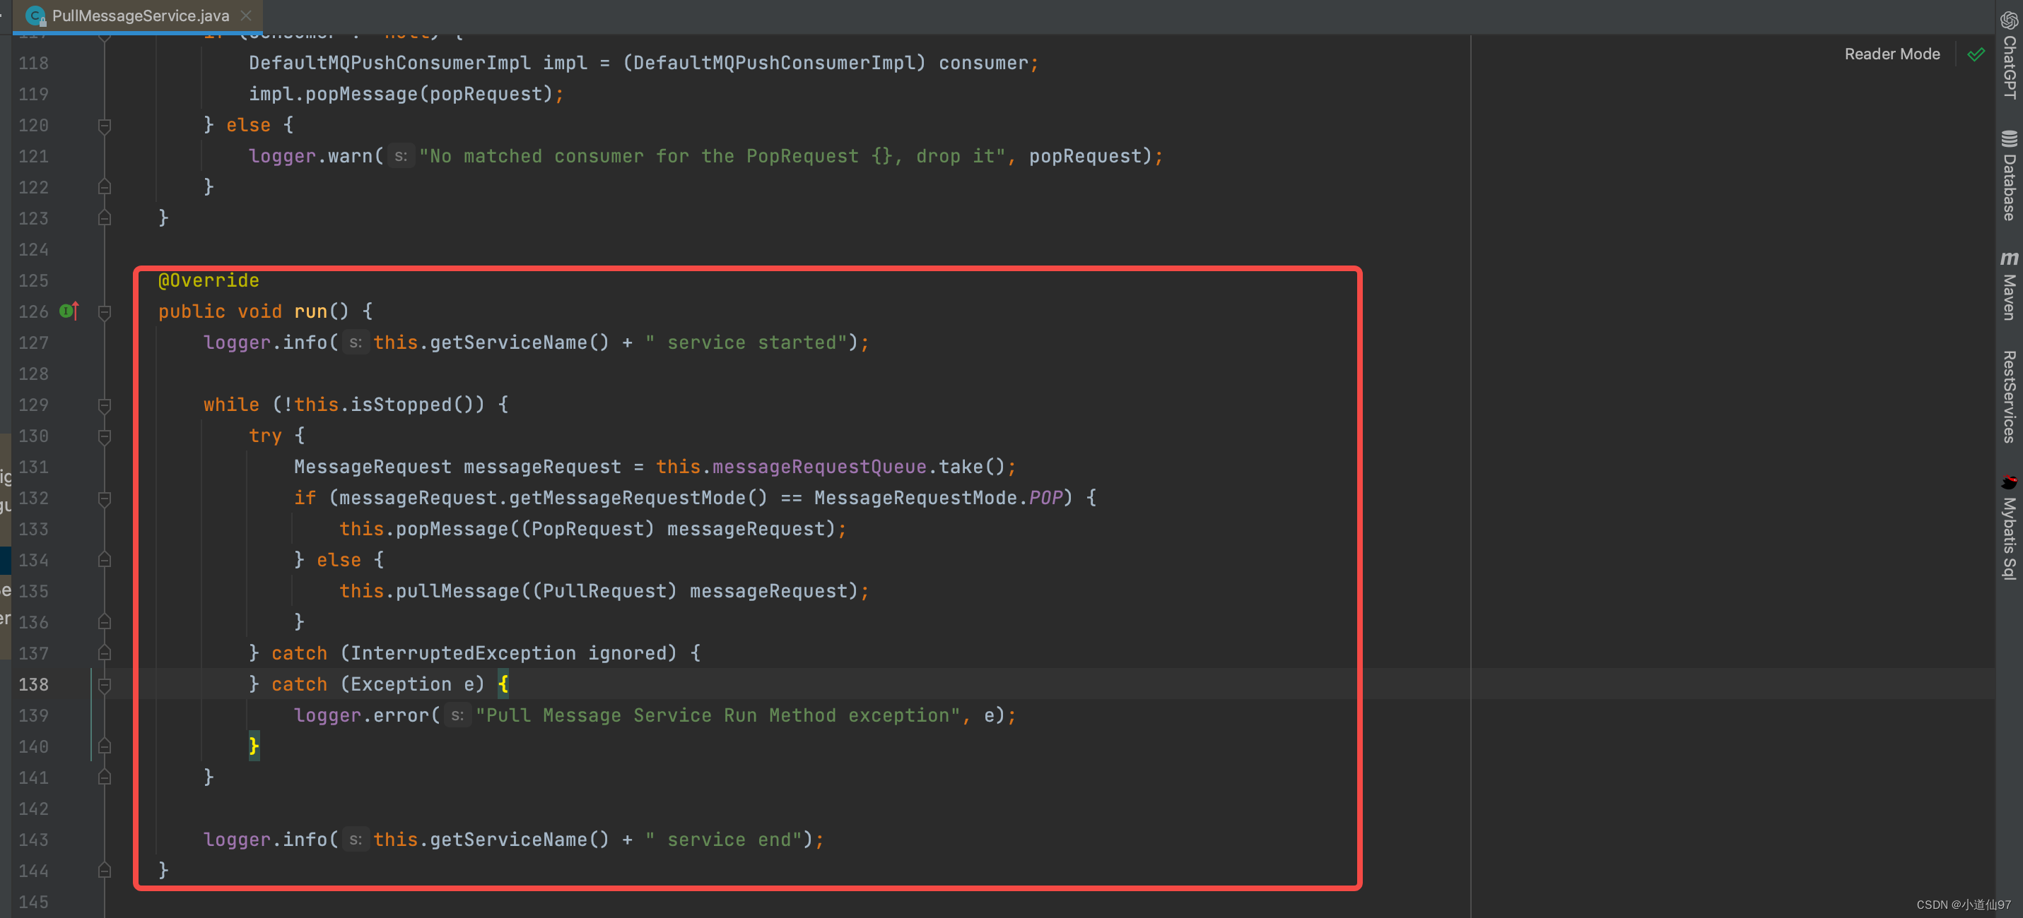2023x918 pixels.
Task: Click the @Override annotation
Action: pos(208,281)
